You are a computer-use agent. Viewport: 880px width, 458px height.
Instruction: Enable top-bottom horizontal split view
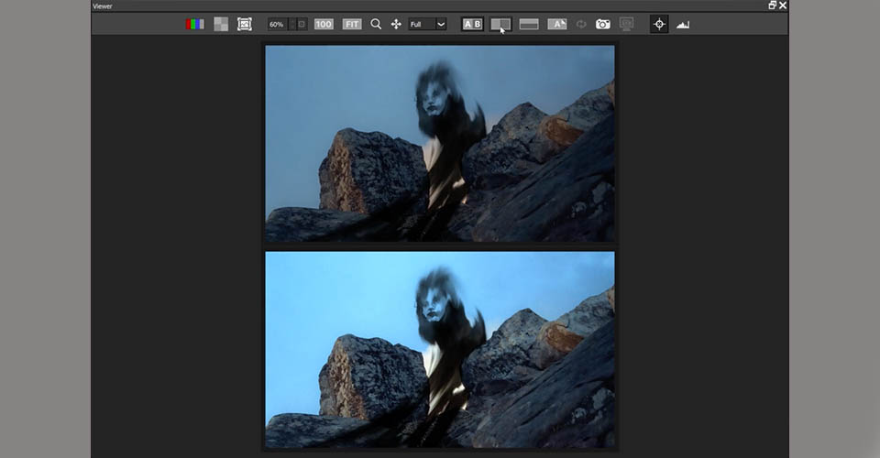(529, 24)
